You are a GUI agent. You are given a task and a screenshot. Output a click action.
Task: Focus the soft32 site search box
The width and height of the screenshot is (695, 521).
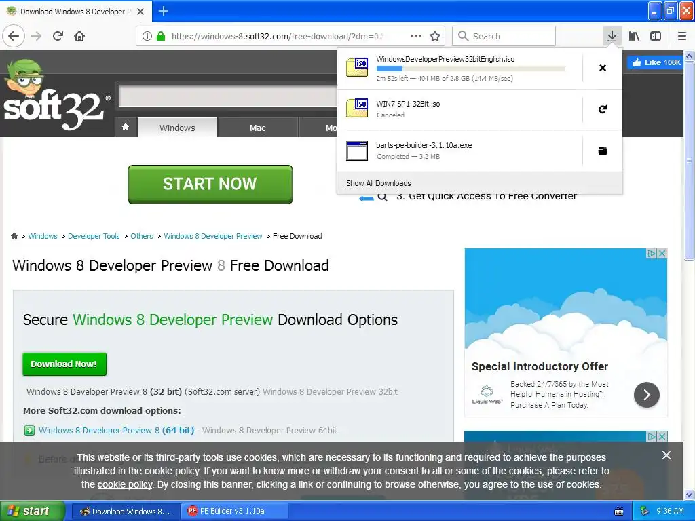[228, 95]
